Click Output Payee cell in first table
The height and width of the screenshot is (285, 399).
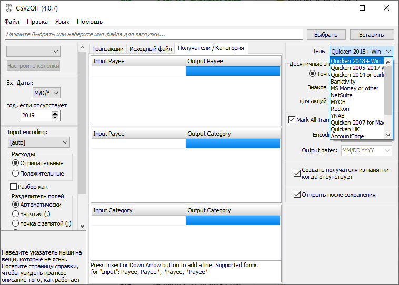[233, 71]
